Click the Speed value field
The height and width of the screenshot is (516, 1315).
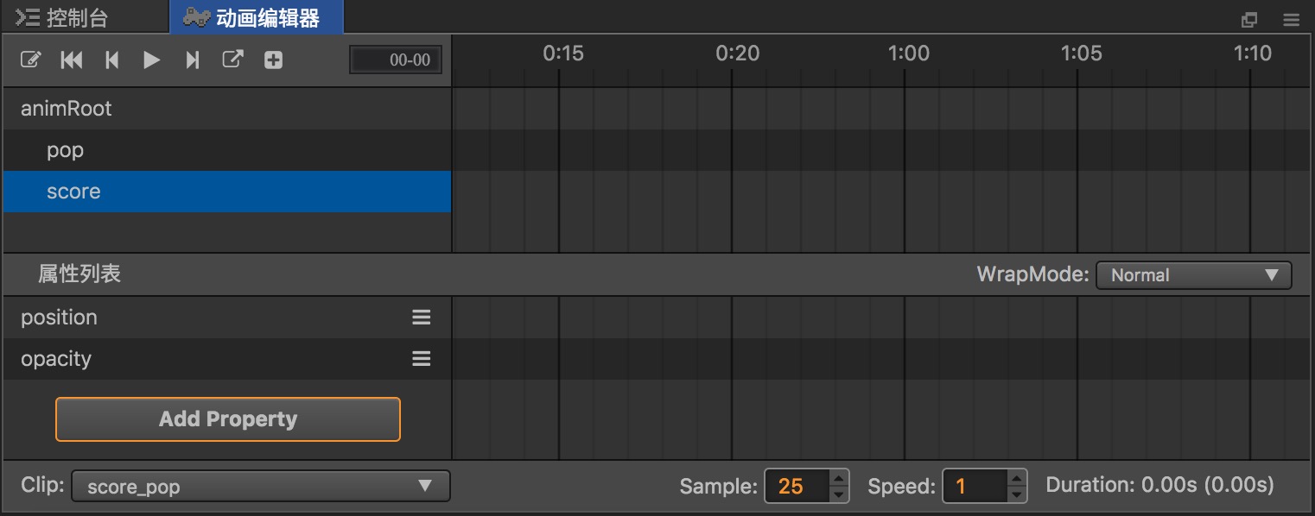coord(974,486)
